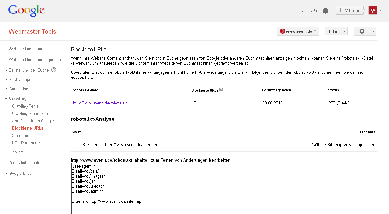Viewport: 389px width, 214px height.
Task: Open Sitemaps page
Action: pos(20,136)
